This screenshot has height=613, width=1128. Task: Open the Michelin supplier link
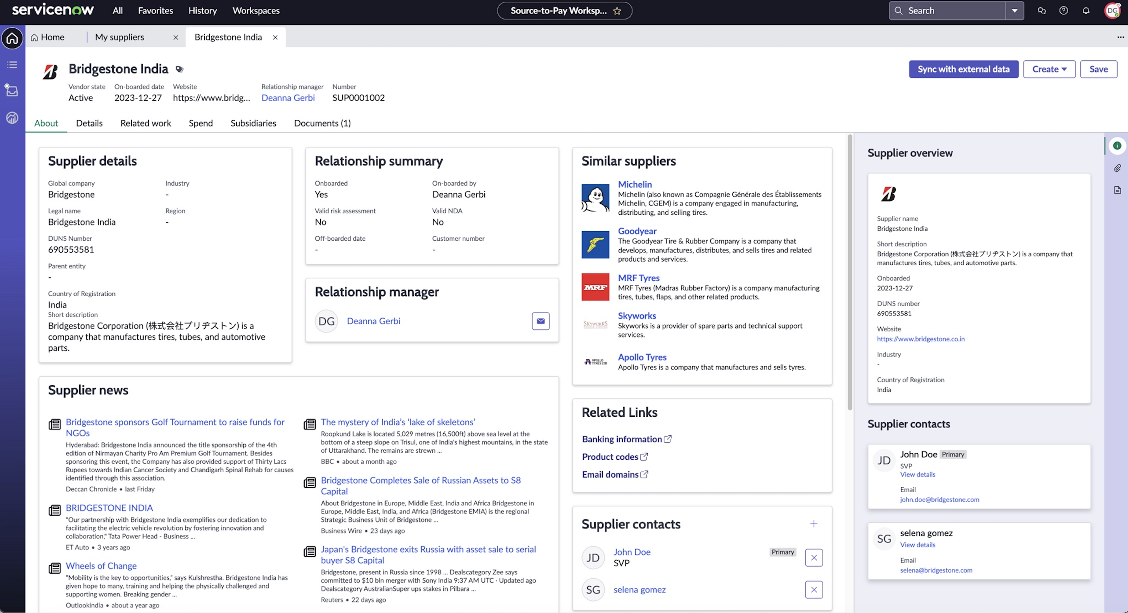point(635,185)
